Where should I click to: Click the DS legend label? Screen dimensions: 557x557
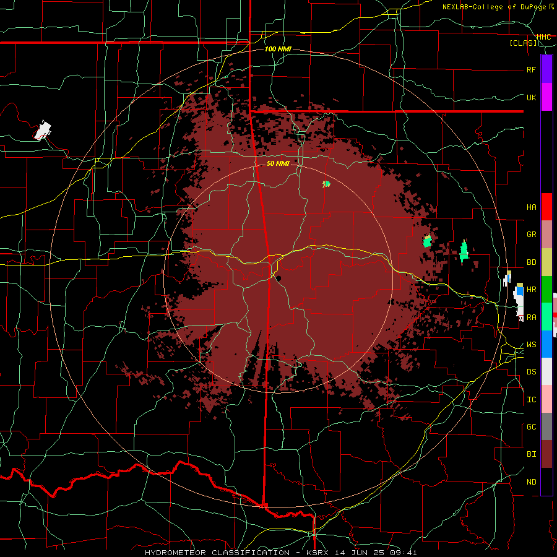531,372
